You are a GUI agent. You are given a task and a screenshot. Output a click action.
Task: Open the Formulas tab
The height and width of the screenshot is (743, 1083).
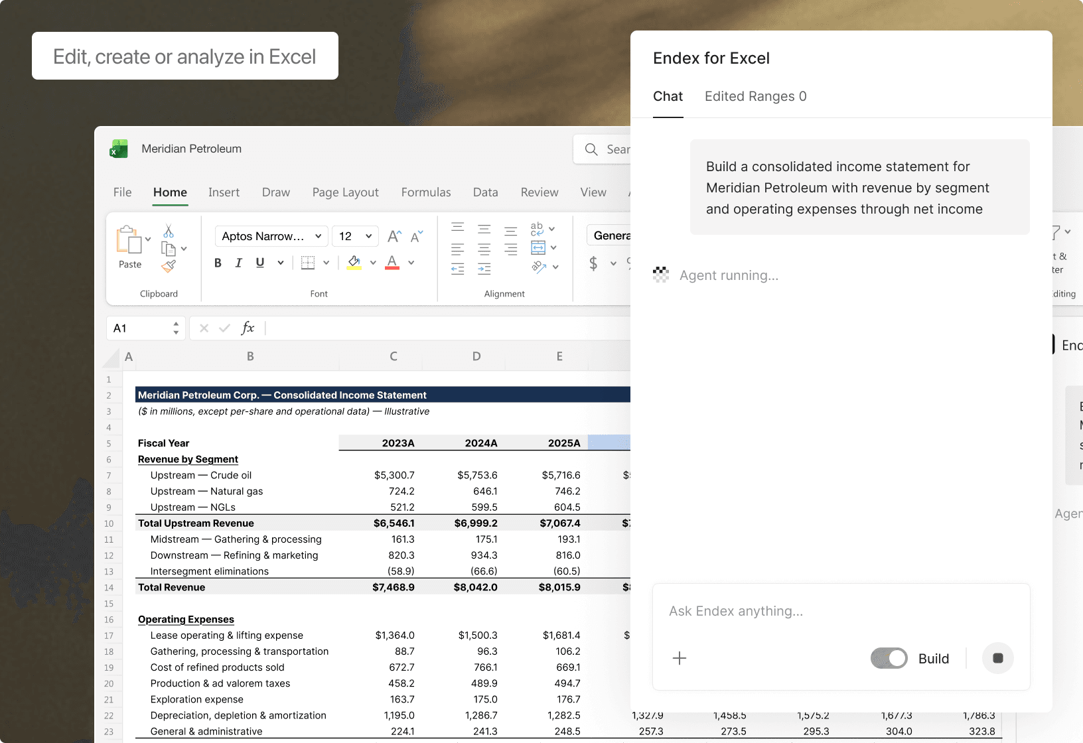coord(426,192)
